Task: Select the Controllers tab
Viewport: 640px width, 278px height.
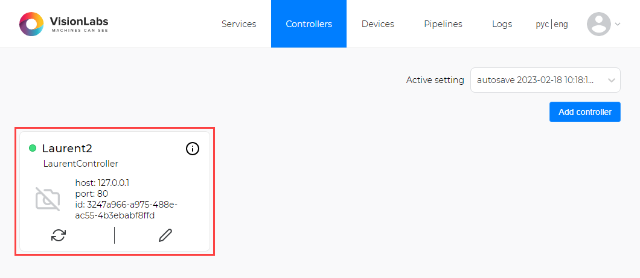Action: click(309, 24)
